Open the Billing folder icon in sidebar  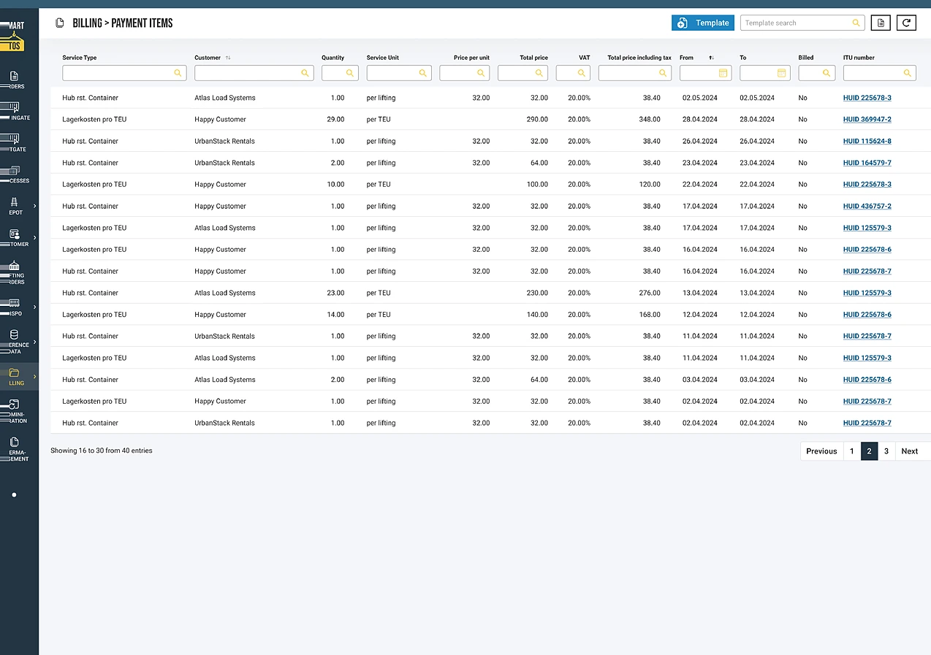click(x=15, y=372)
